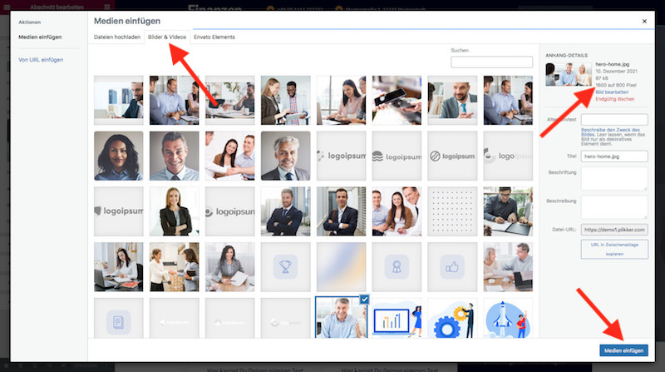This screenshot has width=665, height=372.
Task: Switch to the Dateien hochladen tab
Action: tap(116, 37)
